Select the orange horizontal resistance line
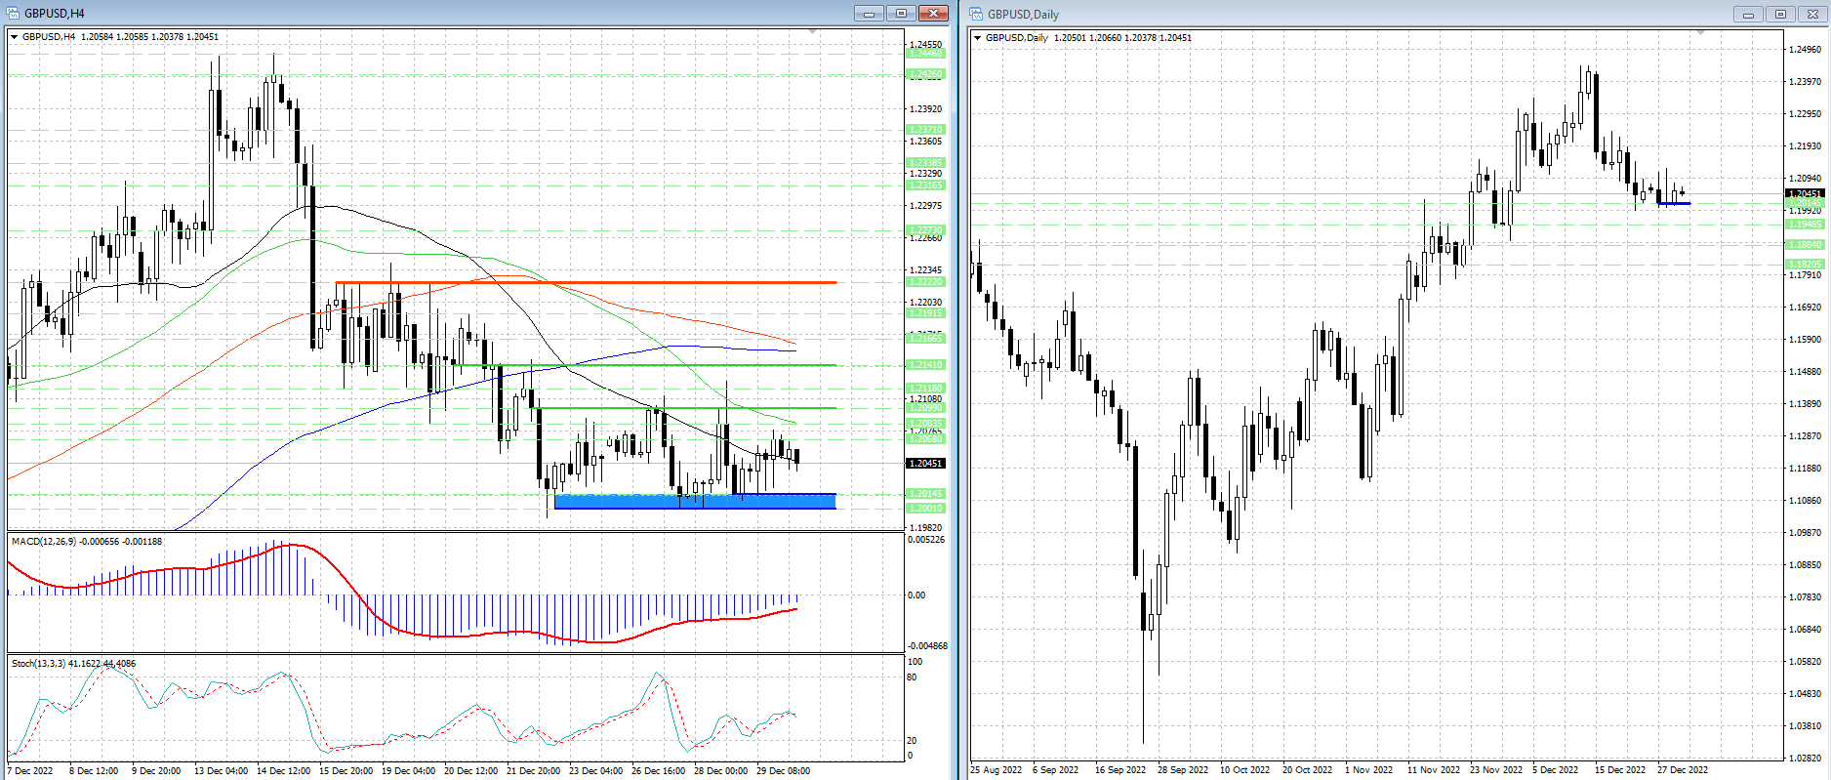The image size is (1831, 780). [586, 282]
